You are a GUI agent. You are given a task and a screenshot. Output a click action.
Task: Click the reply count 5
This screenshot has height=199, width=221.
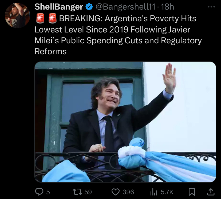(48, 192)
